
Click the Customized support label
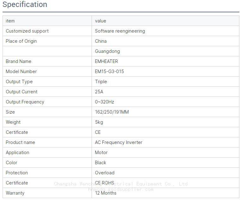[x=27, y=31]
